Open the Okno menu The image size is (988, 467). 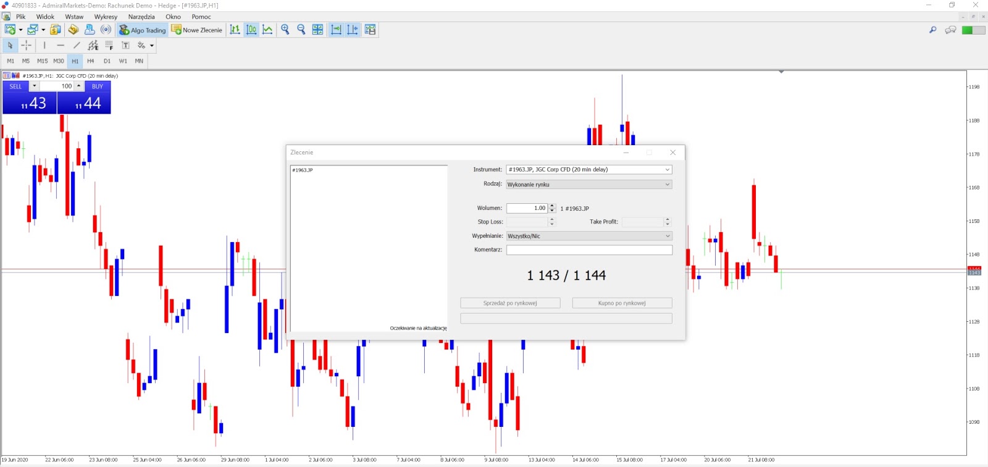click(x=173, y=17)
